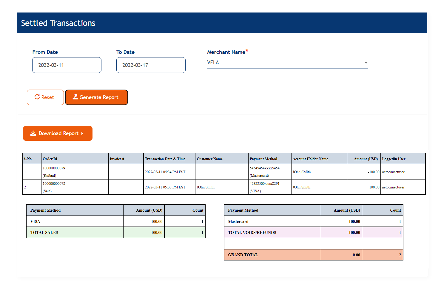Screen dimensions: 441x281
Task: Open the Merchant Name dropdown showing VELA
Action: pos(286,63)
